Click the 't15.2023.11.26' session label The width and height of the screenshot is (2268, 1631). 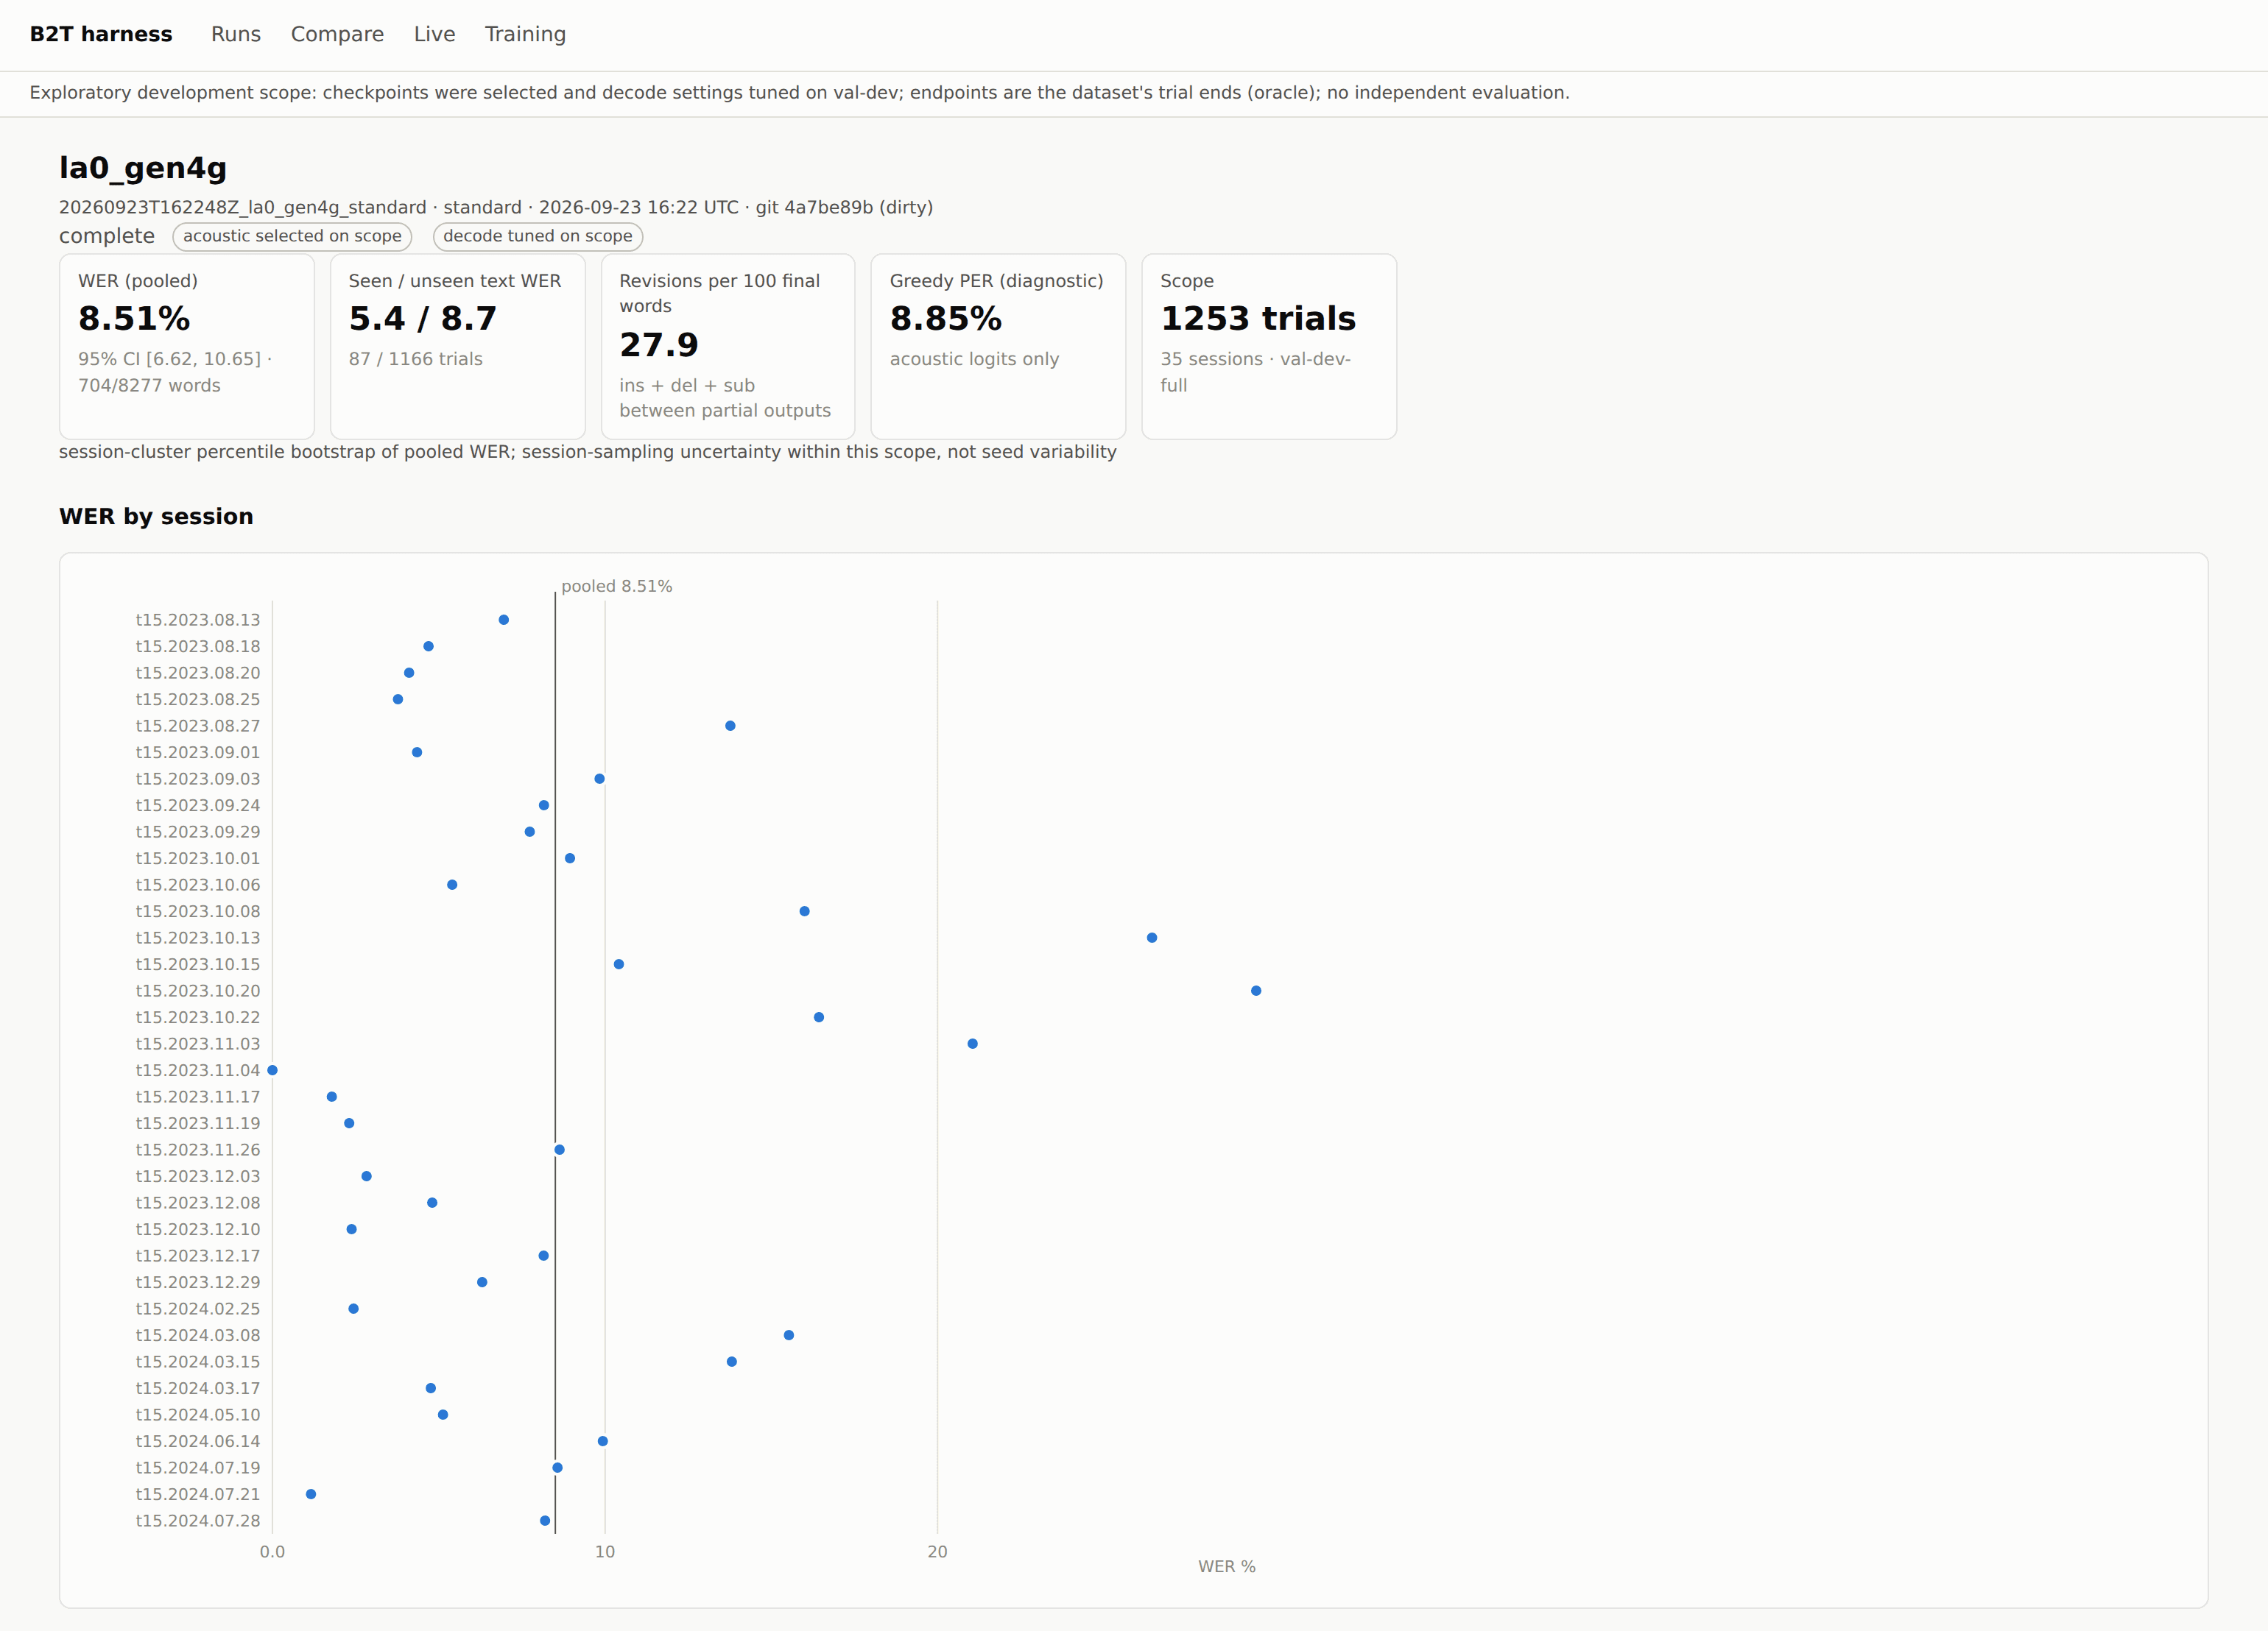pos(198,1150)
